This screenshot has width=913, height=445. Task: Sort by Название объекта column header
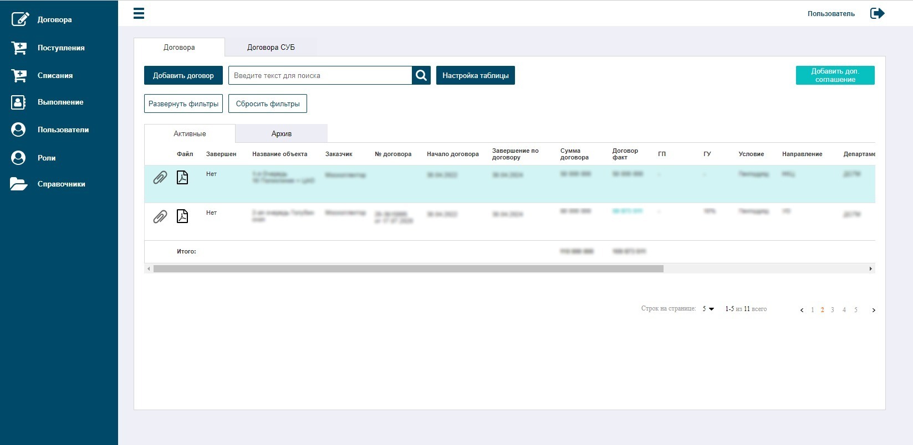pyautogui.click(x=280, y=154)
